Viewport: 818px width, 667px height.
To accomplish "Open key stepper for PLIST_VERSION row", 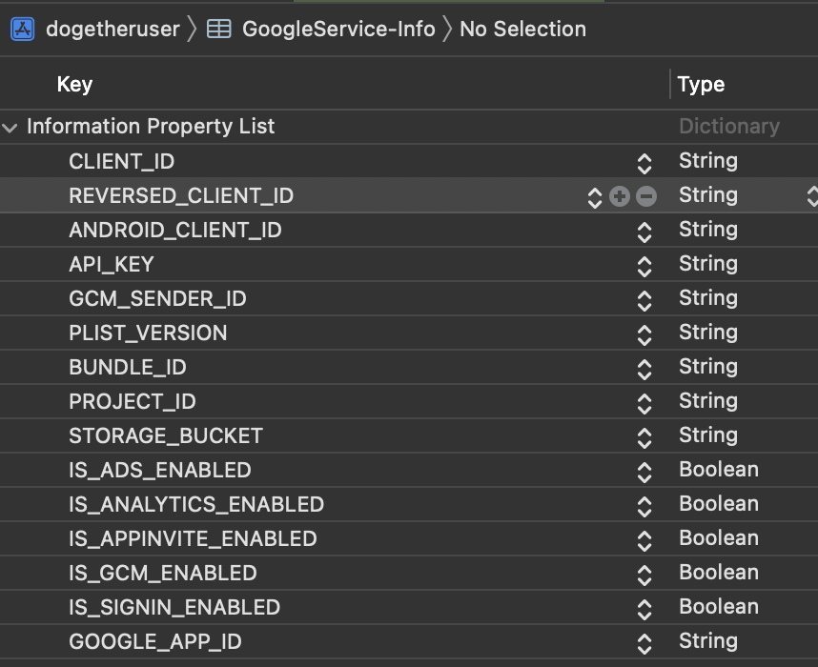I will (x=644, y=335).
